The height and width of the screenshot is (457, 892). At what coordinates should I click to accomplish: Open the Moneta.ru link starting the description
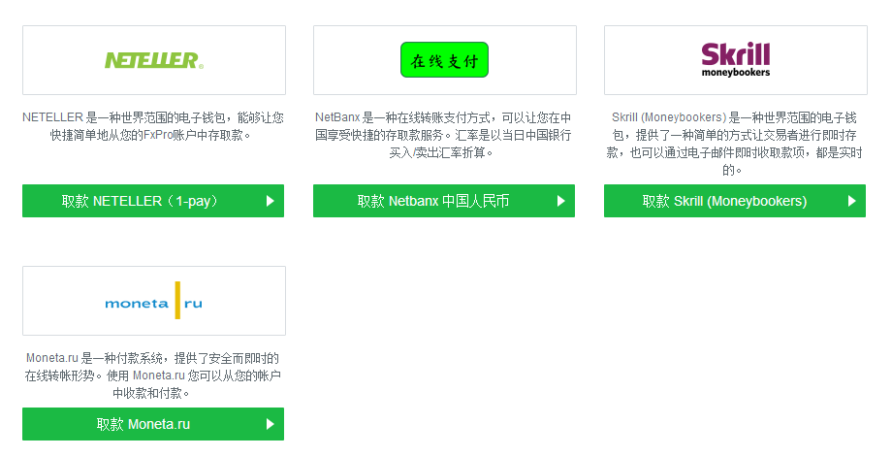(53, 358)
